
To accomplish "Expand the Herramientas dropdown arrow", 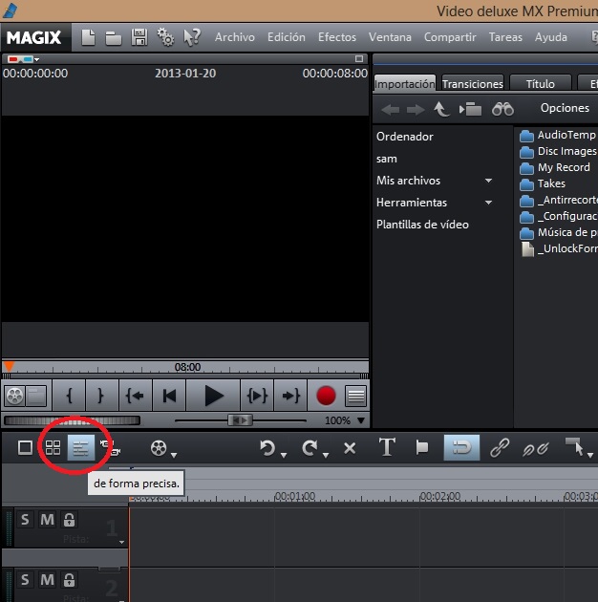I will click(x=488, y=203).
